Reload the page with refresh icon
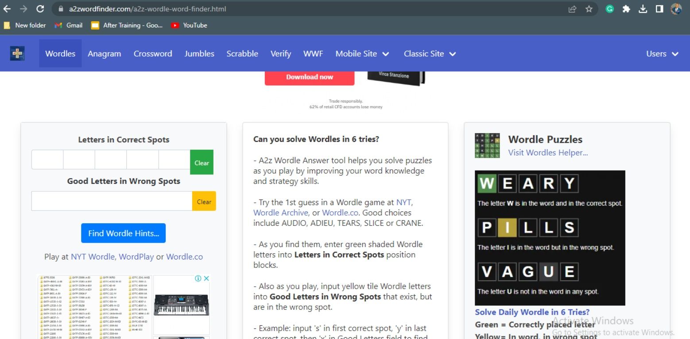The height and width of the screenshot is (339, 690). coord(40,9)
